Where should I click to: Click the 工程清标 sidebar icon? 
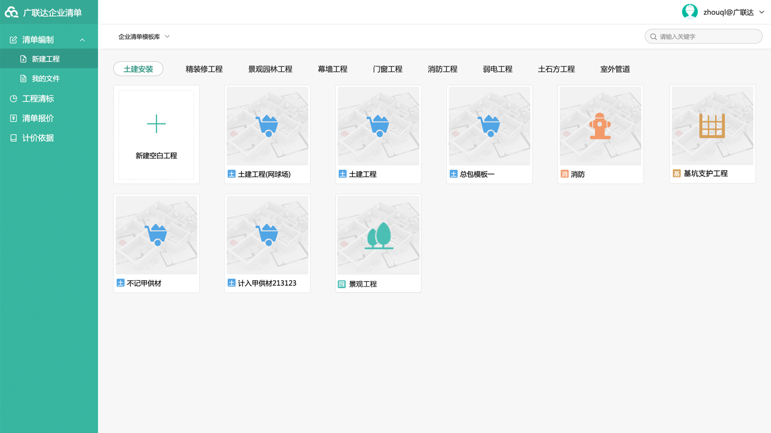pos(12,98)
